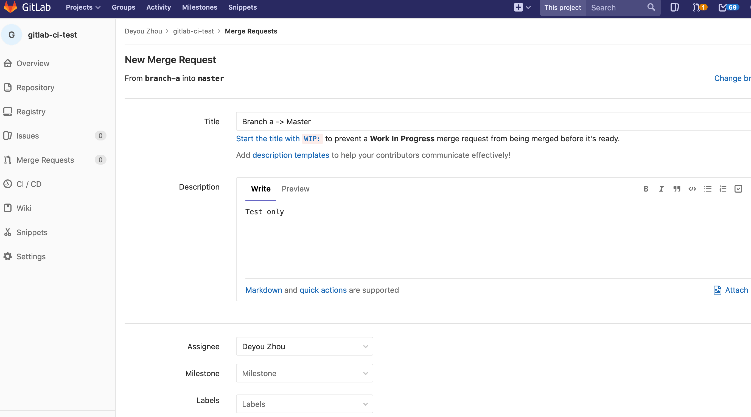Image resolution: width=751 pixels, height=417 pixels.
Task: Add a task list checkbox item
Action: [x=738, y=189]
